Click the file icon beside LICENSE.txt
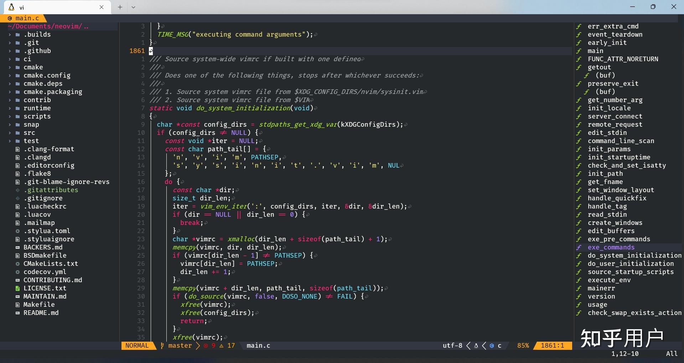This screenshot has width=684, height=363. pyautogui.click(x=17, y=288)
